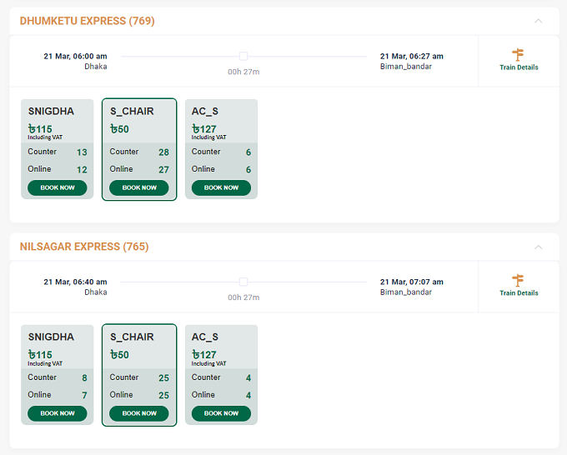Click arrival time 21 Mar, 06:27 am

412,57
